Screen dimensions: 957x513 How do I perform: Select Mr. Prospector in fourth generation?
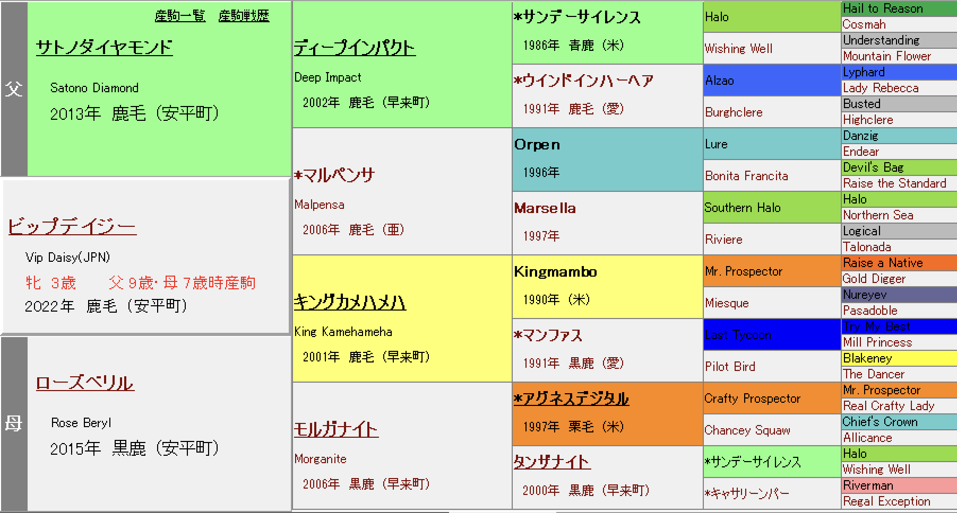[x=743, y=271]
